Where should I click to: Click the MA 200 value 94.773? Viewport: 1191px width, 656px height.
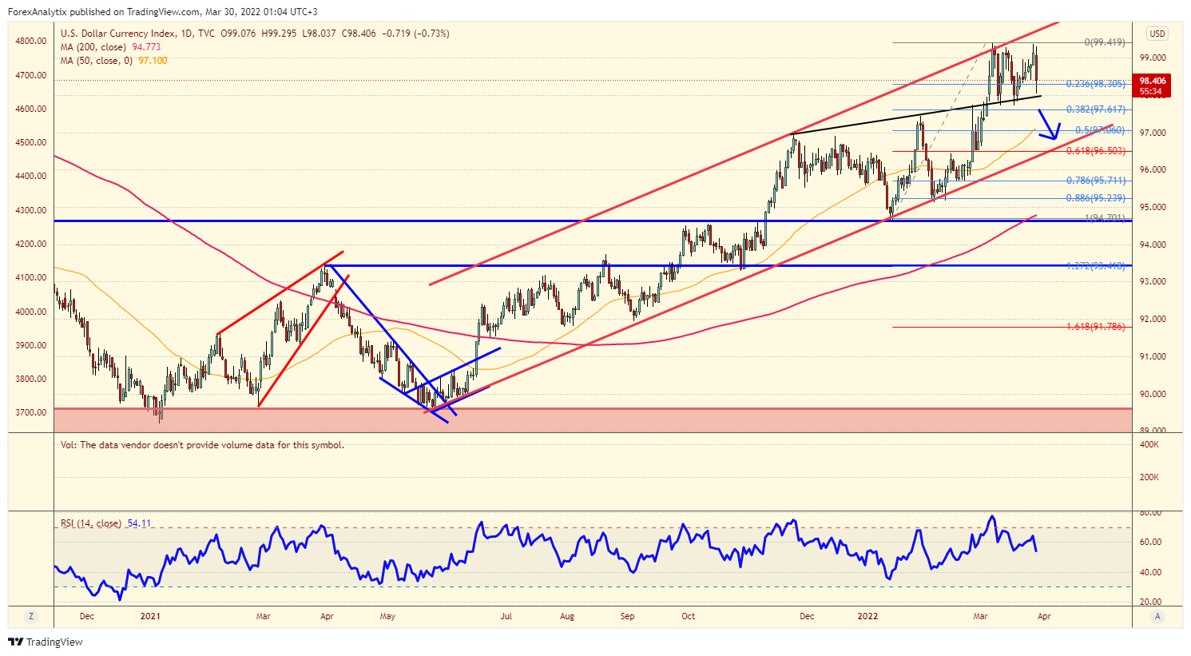click(x=146, y=47)
